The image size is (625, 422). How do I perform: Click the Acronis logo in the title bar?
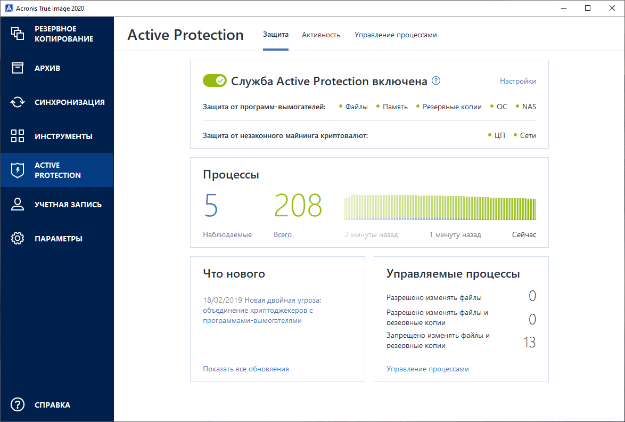click(7, 8)
